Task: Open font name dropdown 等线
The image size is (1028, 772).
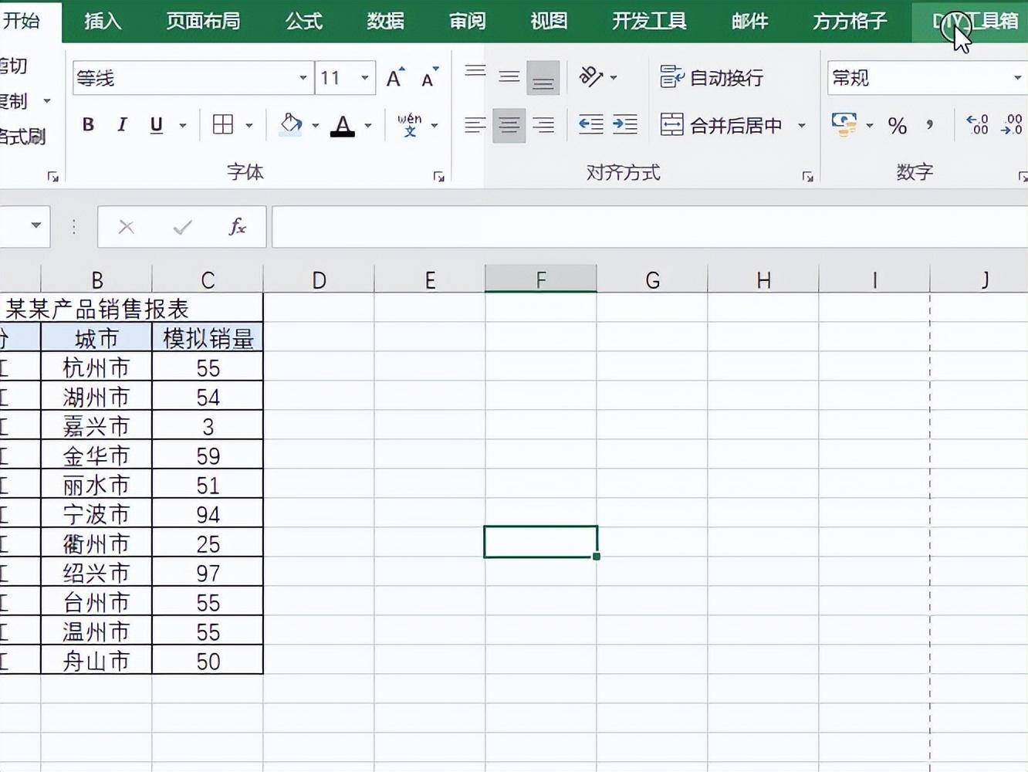Action: (x=303, y=78)
